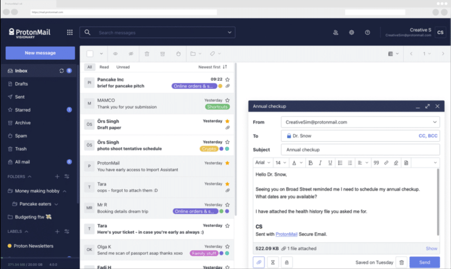Screen dimensions: 451x269
Task: Unstar the ProtonMail Import Assistant email
Action: [x=227, y=163]
